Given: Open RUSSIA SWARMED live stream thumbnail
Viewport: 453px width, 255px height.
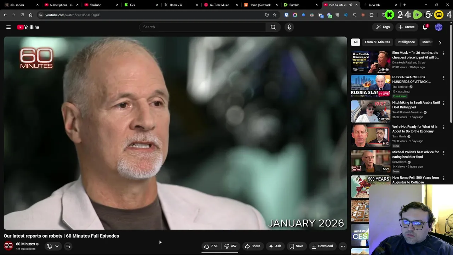Looking at the screenshot, I should pos(371,86).
